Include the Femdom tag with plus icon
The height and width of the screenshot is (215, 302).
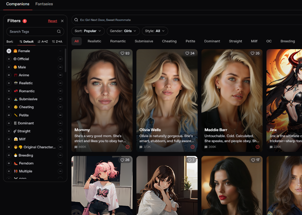[9, 163]
